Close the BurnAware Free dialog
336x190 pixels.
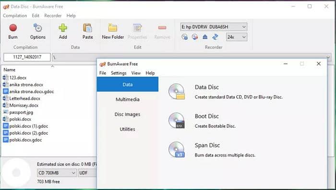pos(319,64)
